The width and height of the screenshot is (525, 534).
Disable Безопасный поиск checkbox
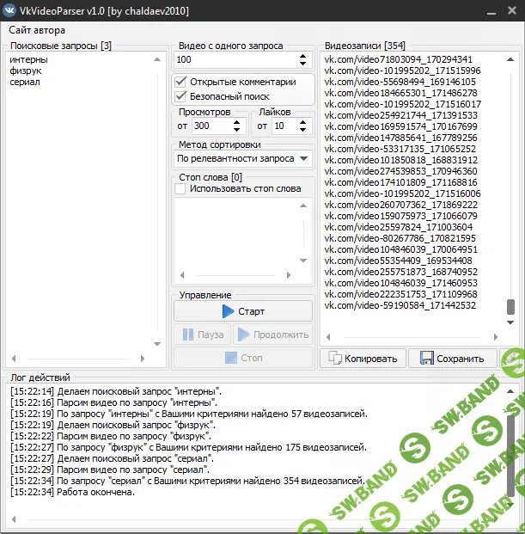[180, 96]
